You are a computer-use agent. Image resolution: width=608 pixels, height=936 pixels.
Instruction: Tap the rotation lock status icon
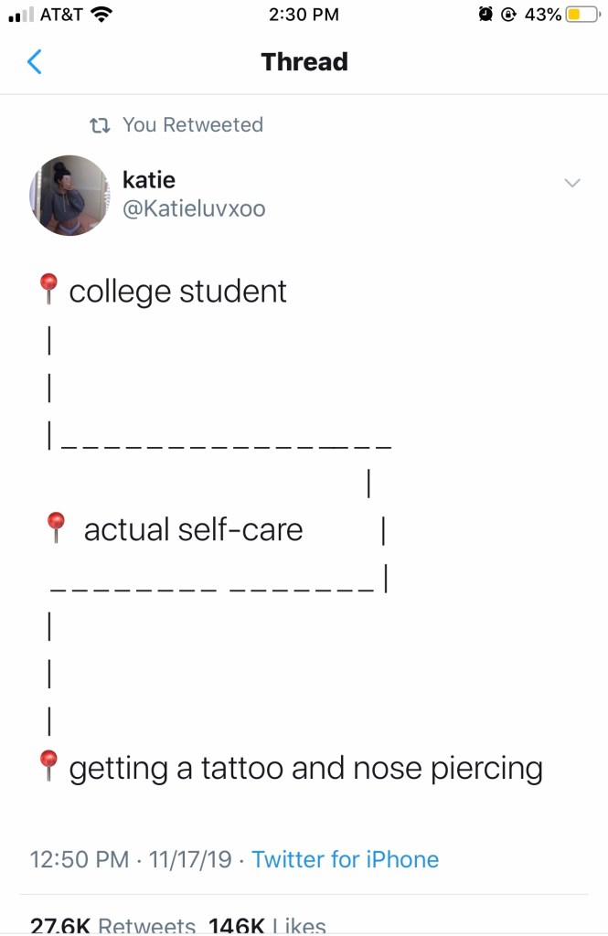[x=509, y=15]
